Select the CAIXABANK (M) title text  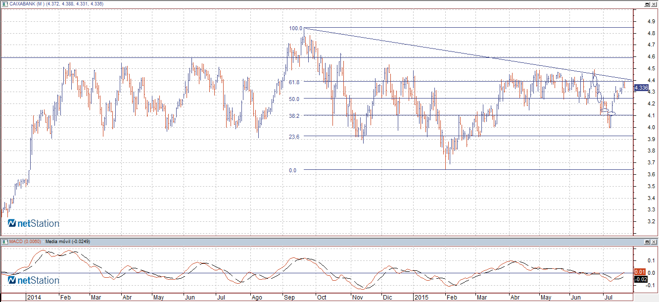click(x=27, y=4)
